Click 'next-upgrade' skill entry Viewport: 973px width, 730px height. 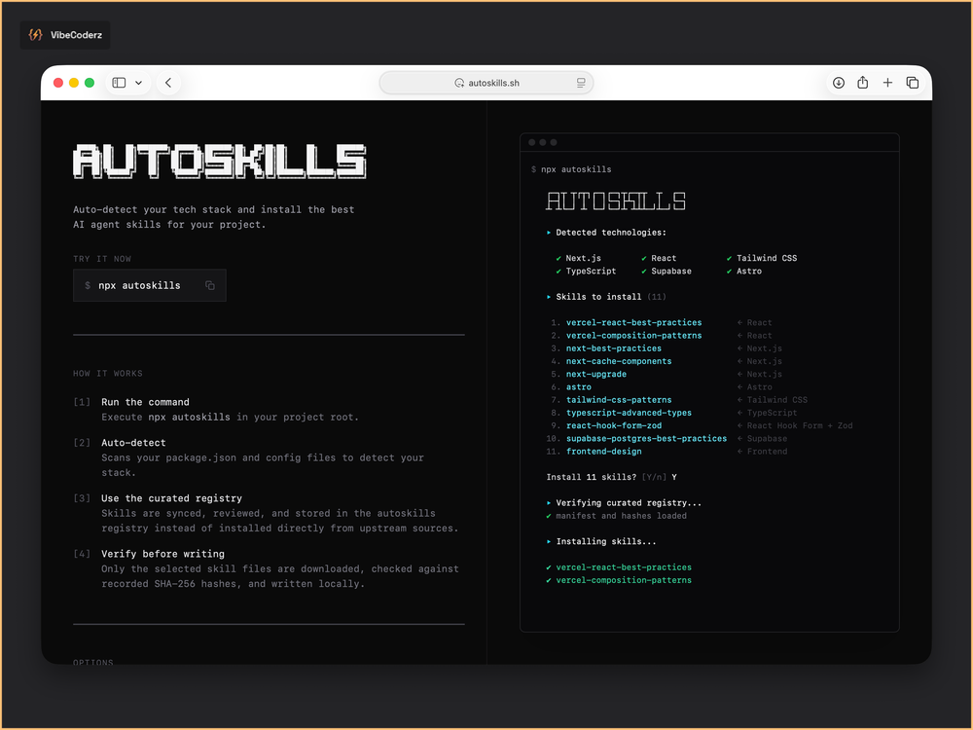pos(595,375)
